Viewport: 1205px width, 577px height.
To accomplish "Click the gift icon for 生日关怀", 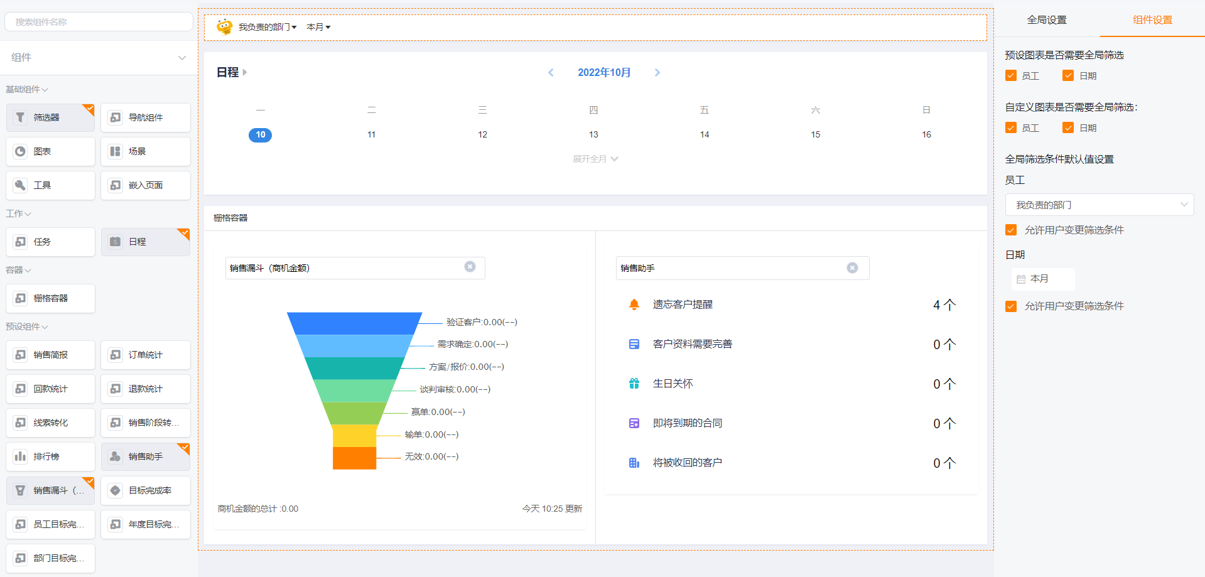I will pos(634,384).
